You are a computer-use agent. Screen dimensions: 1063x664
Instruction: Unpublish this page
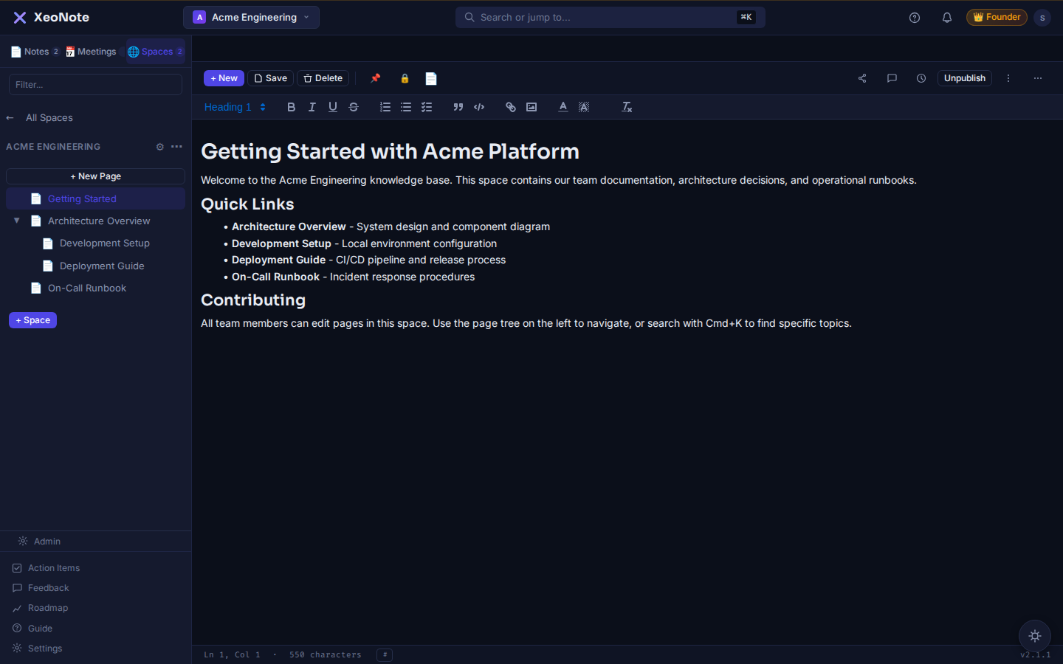coord(964,78)
